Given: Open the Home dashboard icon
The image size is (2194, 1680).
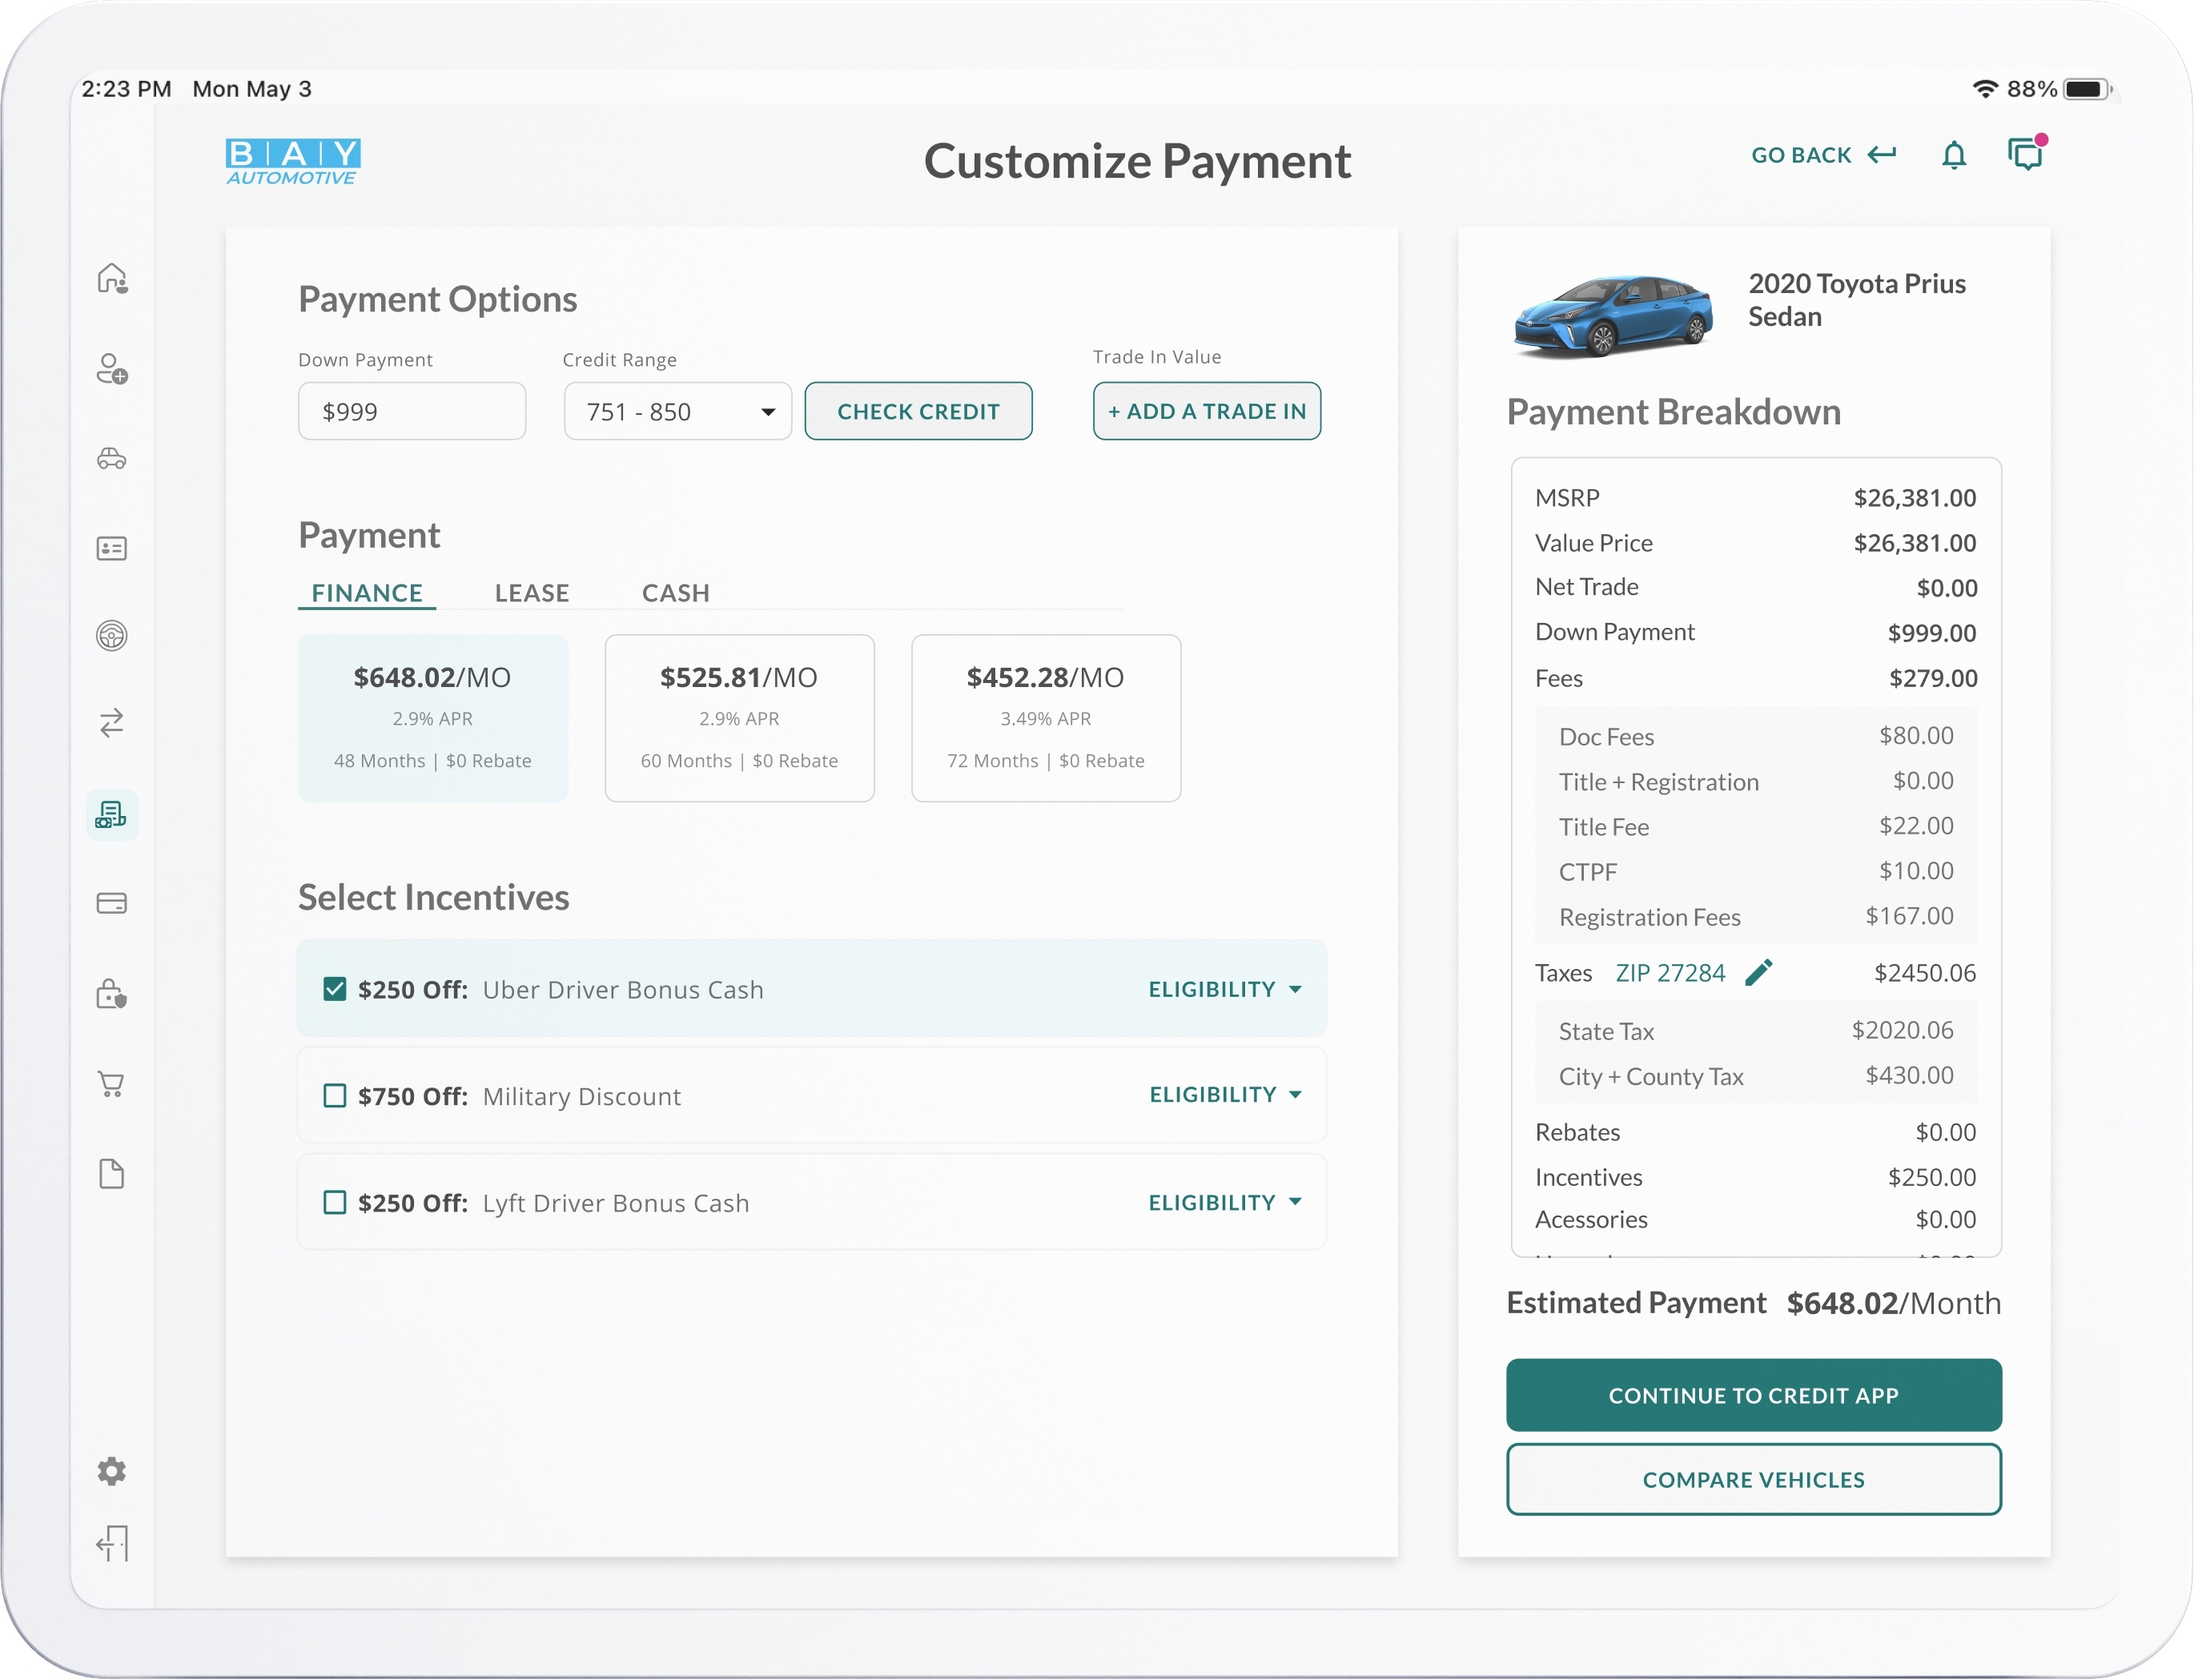Looking at the screenshot, I should [x=111, y=278].
